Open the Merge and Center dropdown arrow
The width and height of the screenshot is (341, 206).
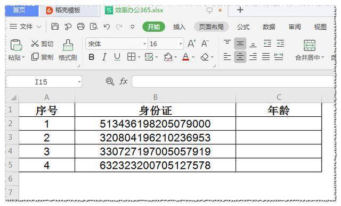click(x=323, y=57)
